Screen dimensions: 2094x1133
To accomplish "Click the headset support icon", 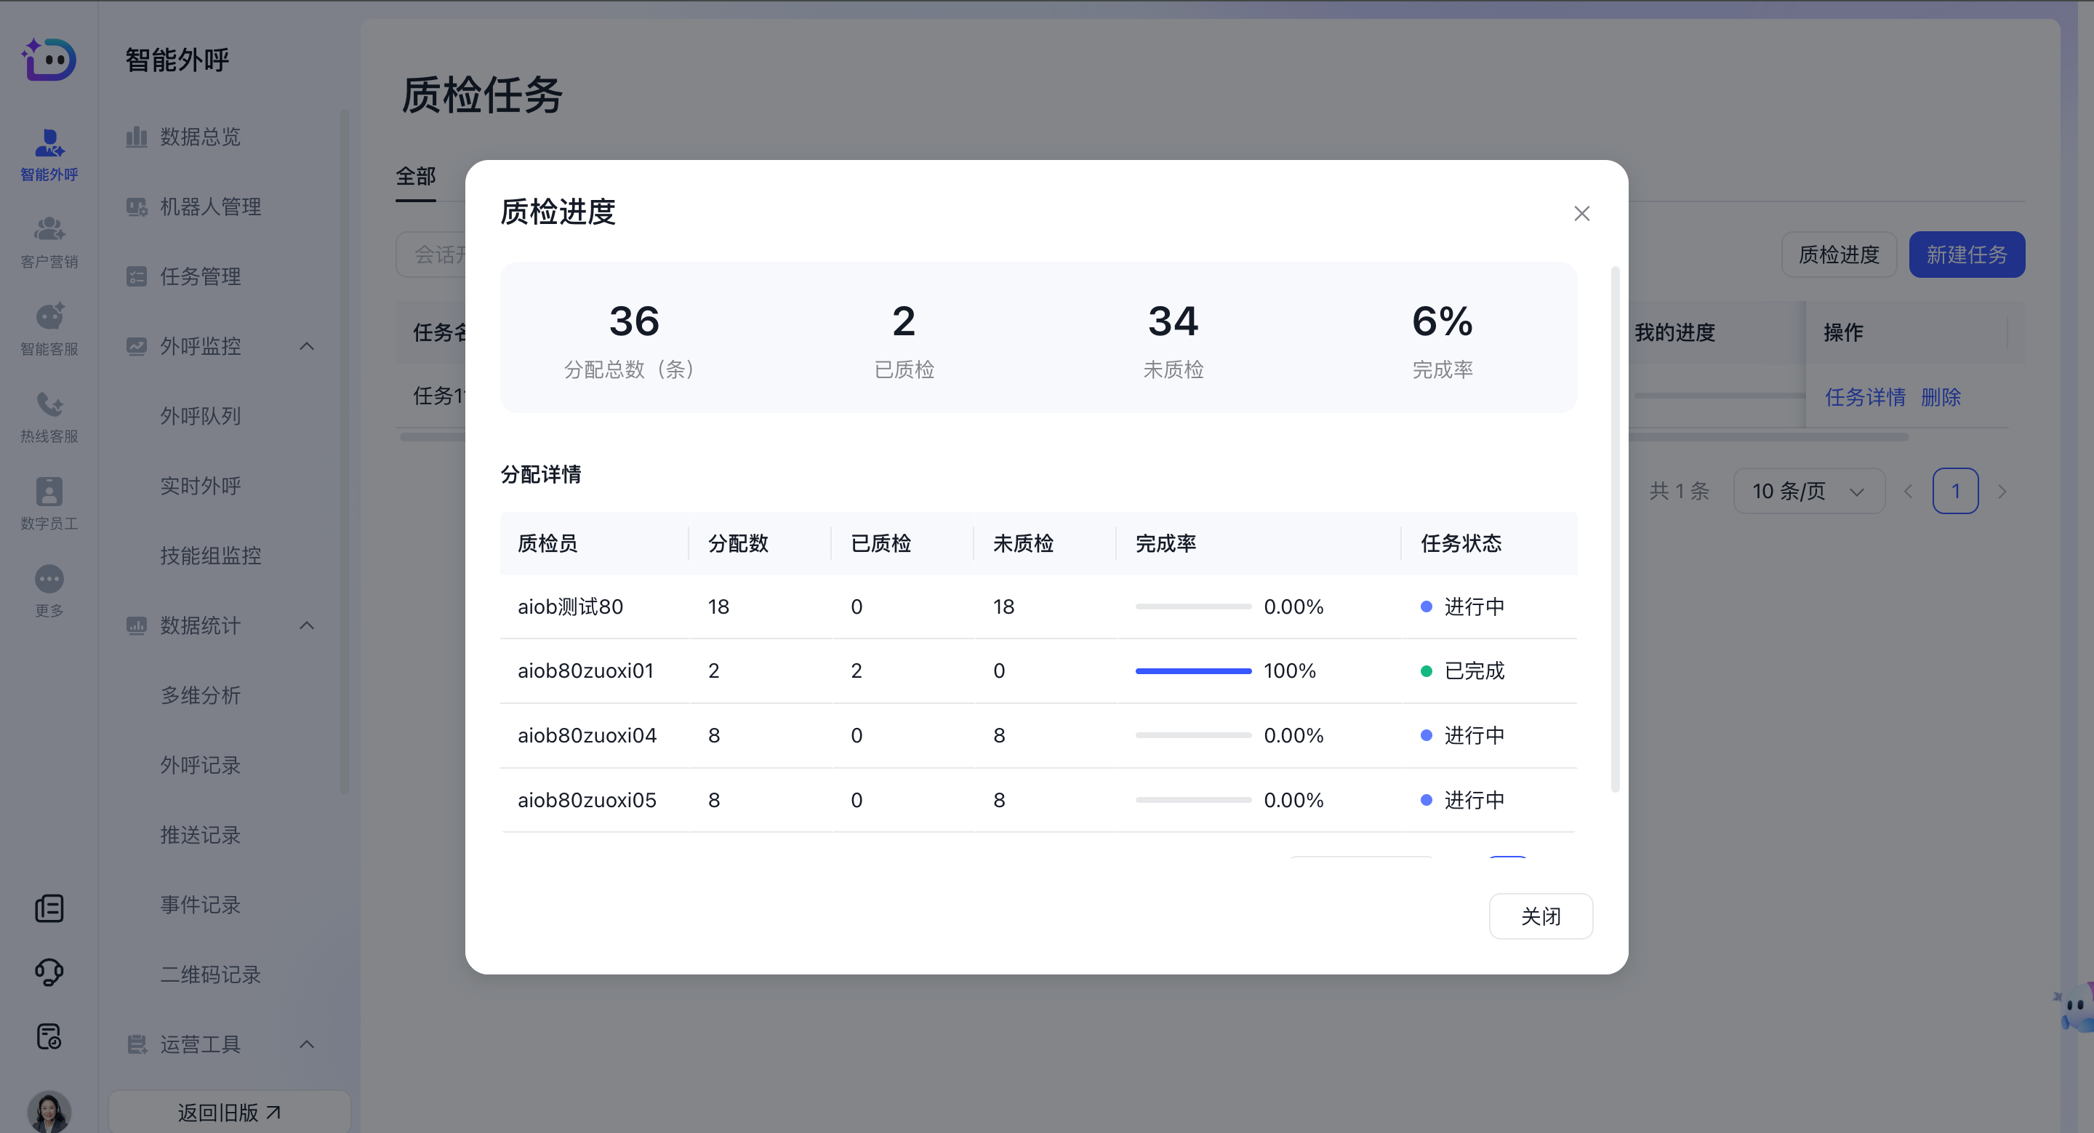I will 49,972.
